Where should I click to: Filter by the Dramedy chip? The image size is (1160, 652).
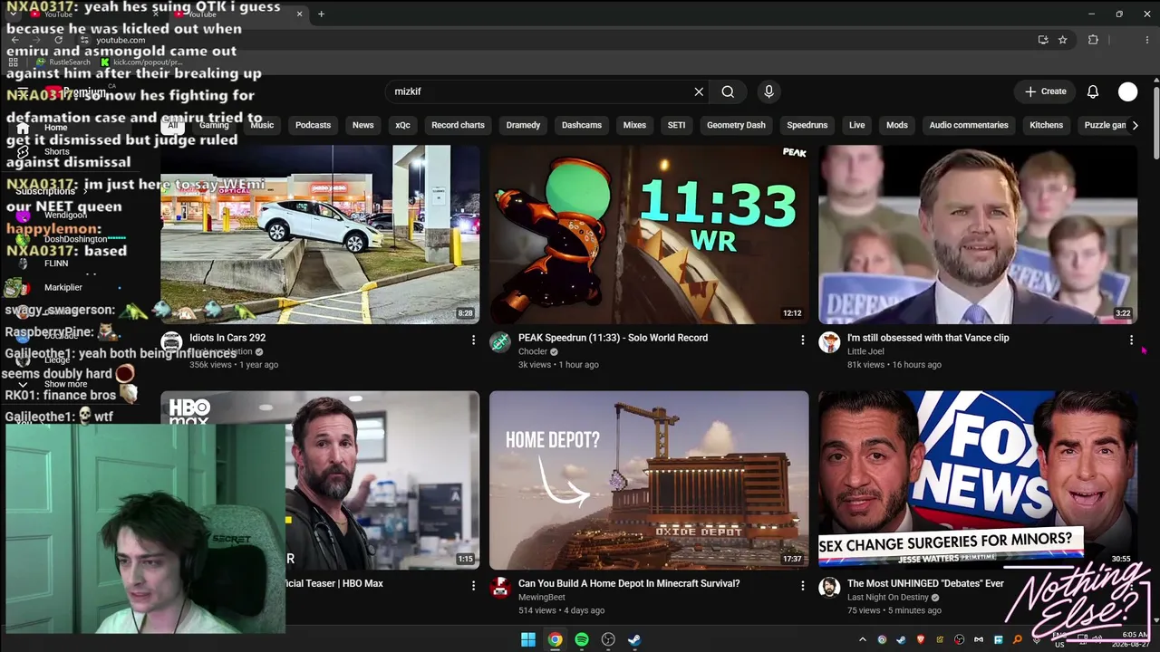tap(523, 125)
